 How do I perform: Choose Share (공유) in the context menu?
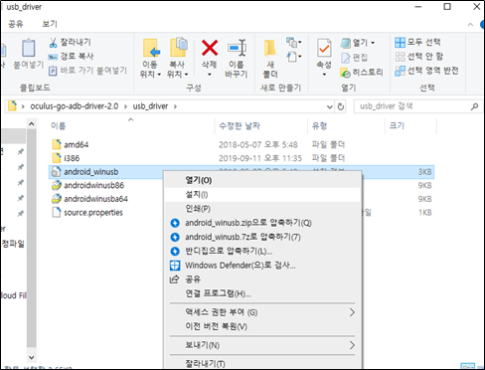(262, 279)
